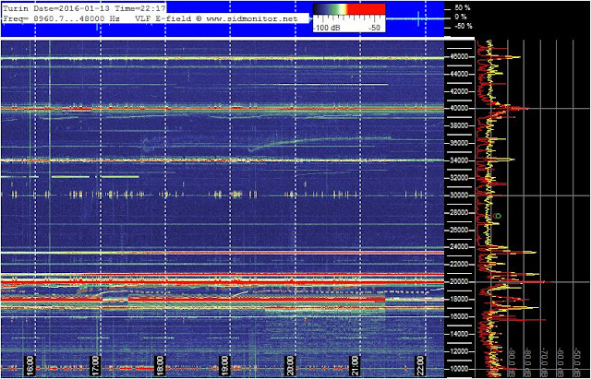Click the 44000 frequency label
Image resolution: width=591 pixels, height=379 pixels.
(x=459, y=74)
